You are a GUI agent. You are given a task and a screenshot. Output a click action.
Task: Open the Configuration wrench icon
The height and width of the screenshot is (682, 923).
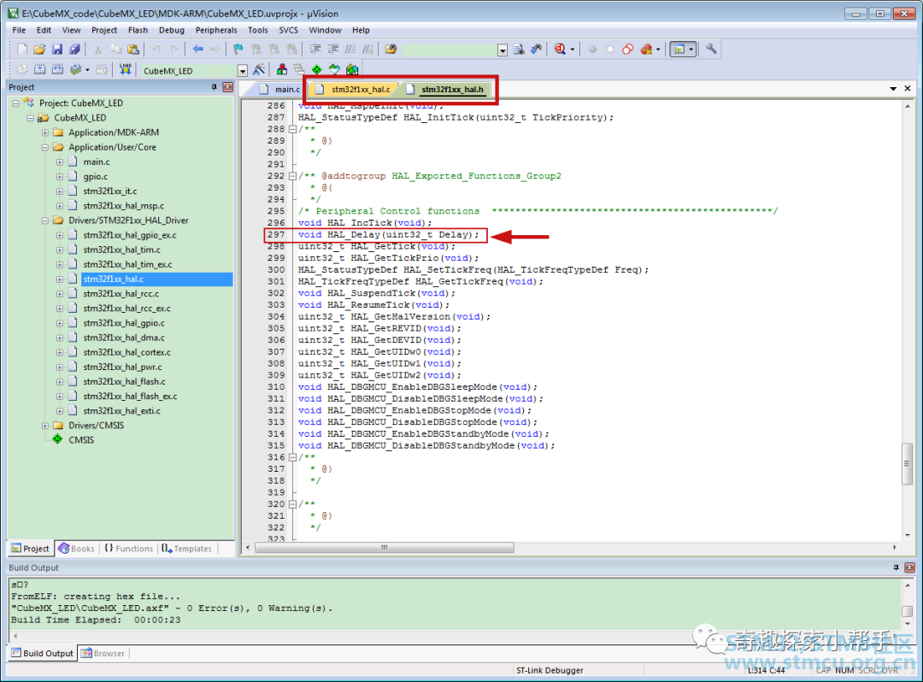point(710,50)
